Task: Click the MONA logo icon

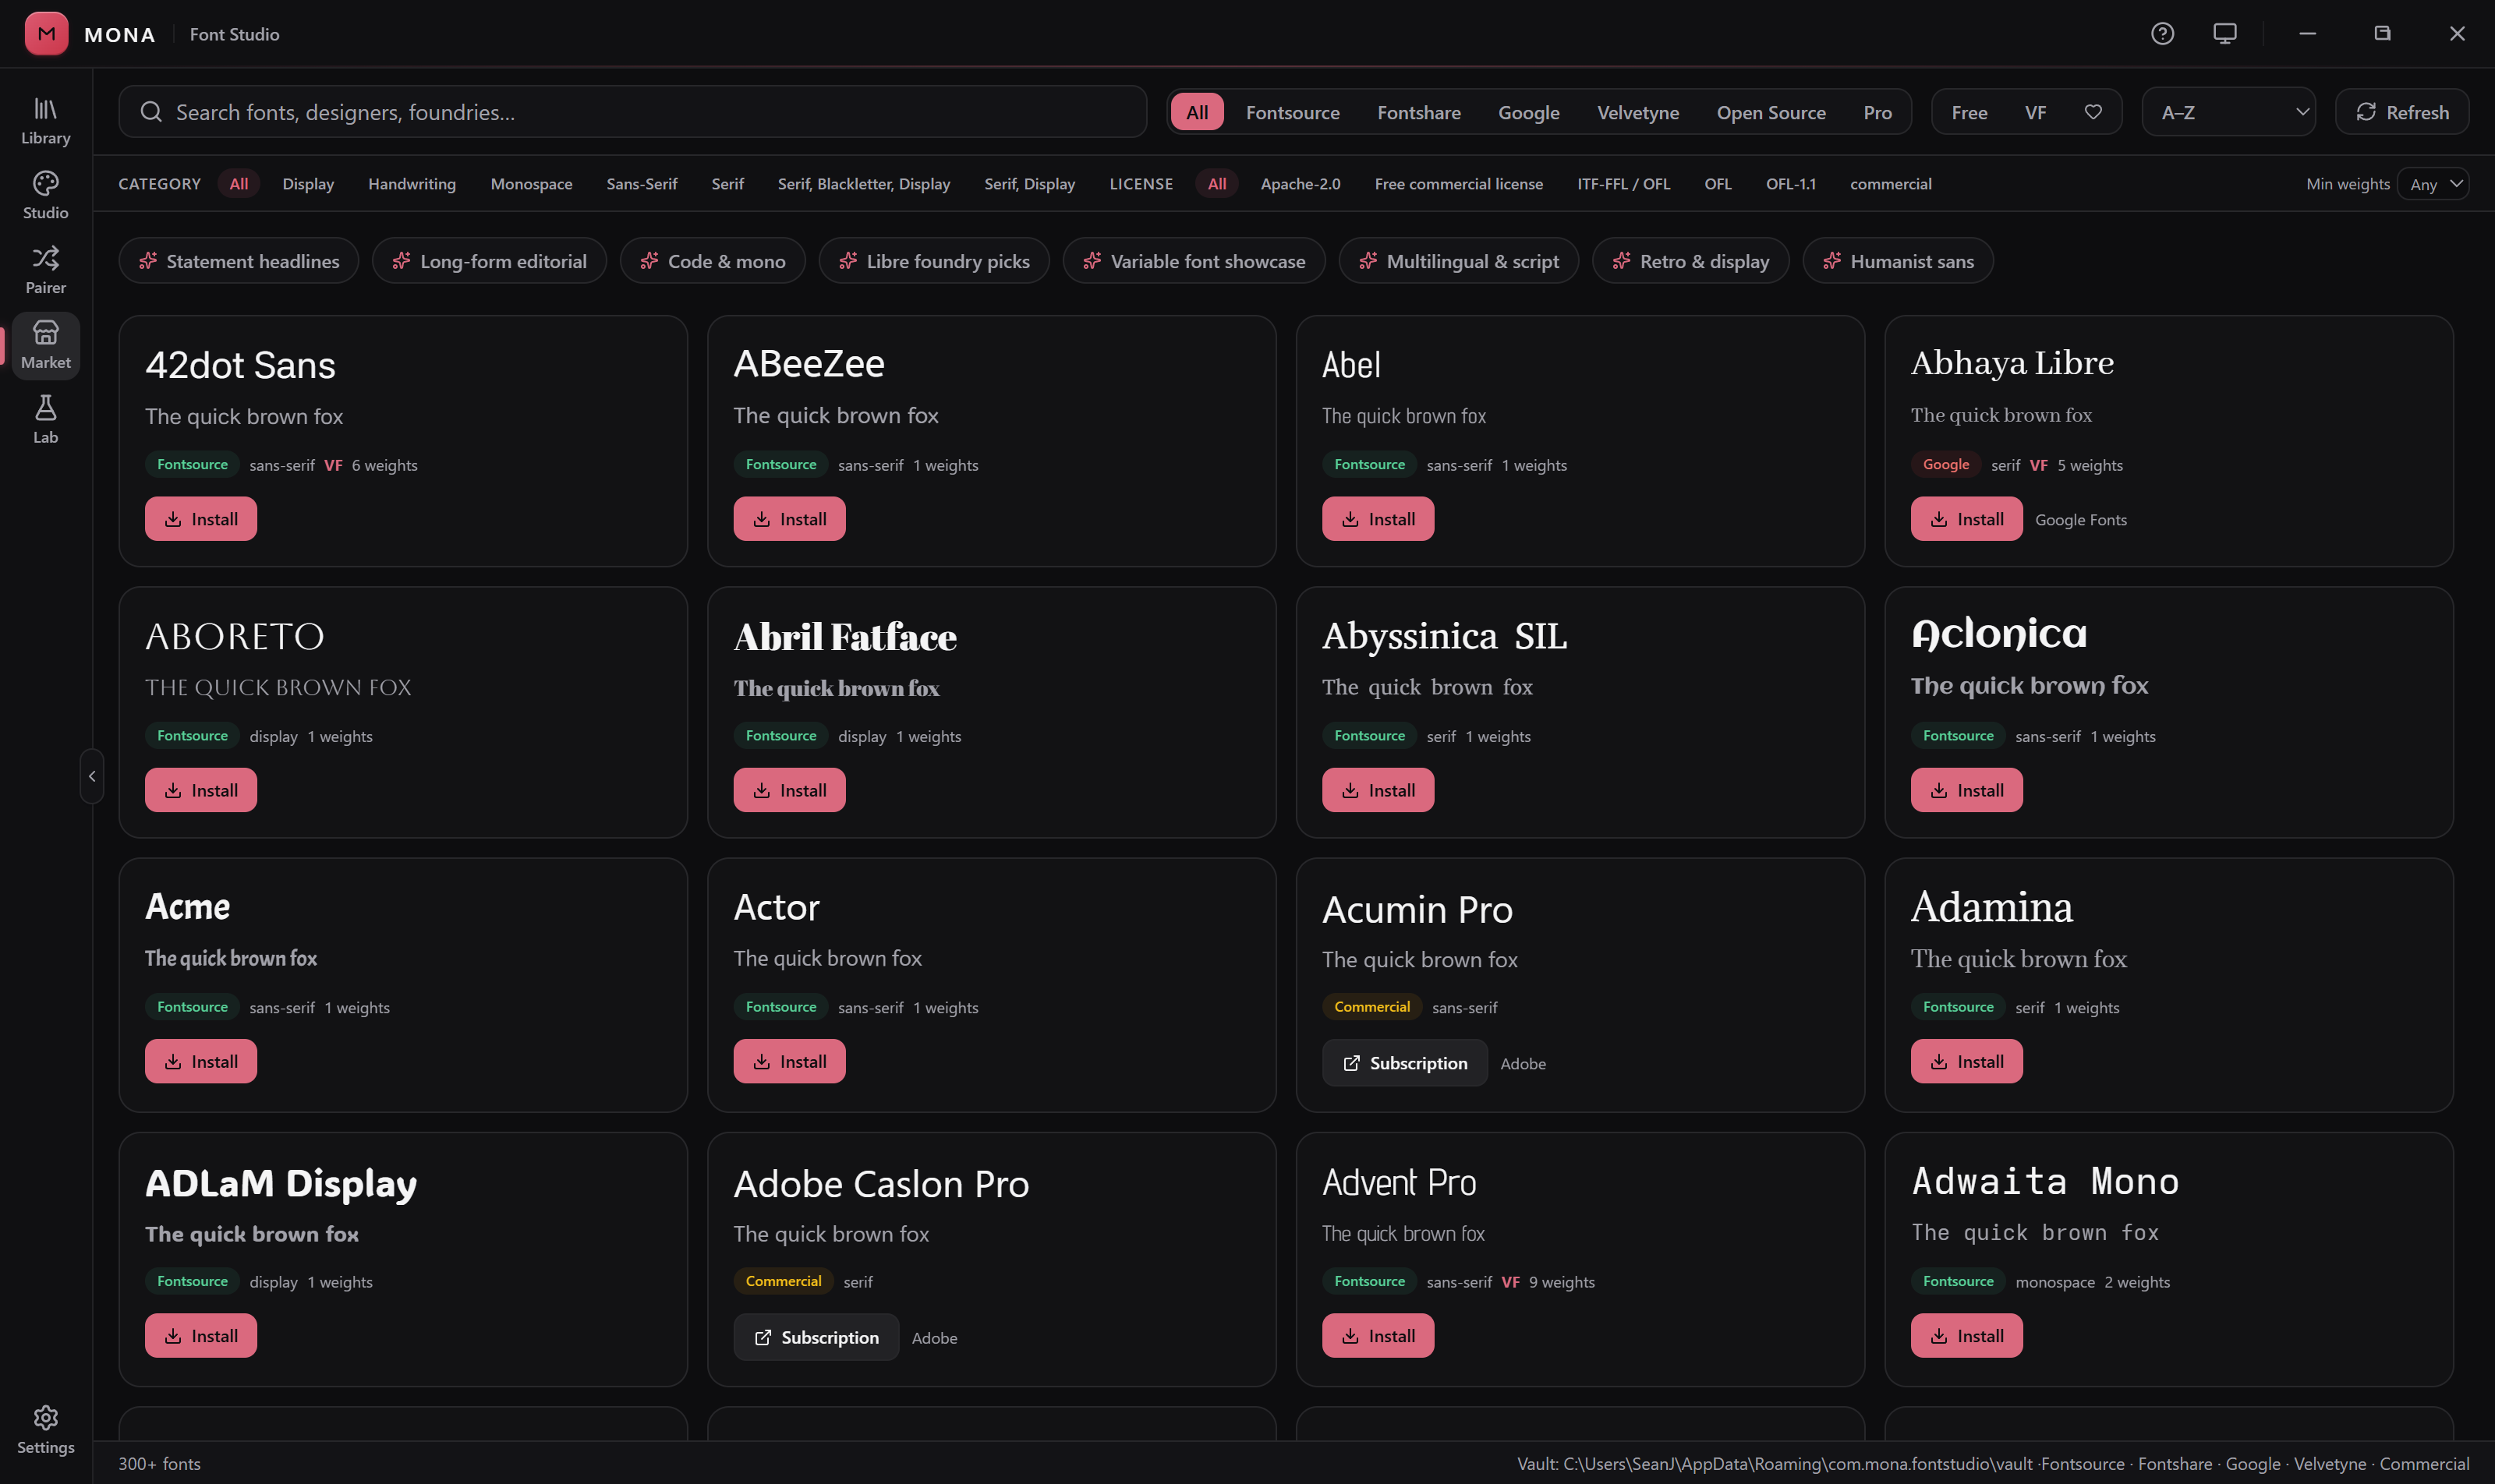Action: coord(46,34)
